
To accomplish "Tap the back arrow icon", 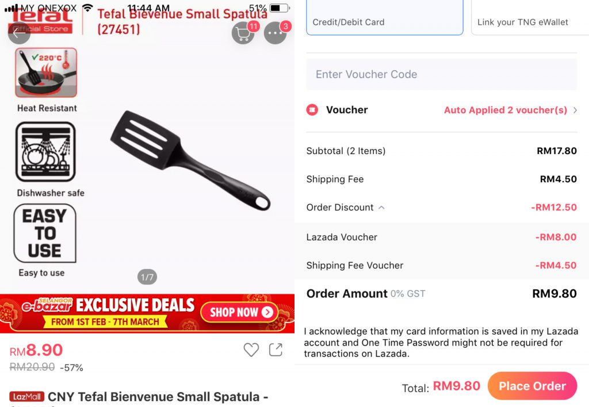I will click(18, 33).
